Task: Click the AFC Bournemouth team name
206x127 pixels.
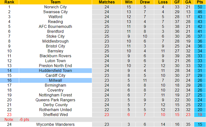Action: click(x=55, y=27)
